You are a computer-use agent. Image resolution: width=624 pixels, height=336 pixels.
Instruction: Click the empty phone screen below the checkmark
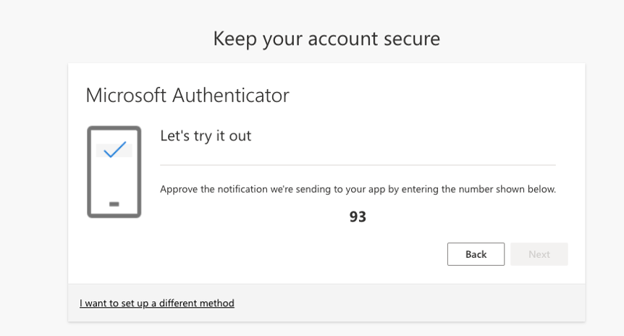114,179
